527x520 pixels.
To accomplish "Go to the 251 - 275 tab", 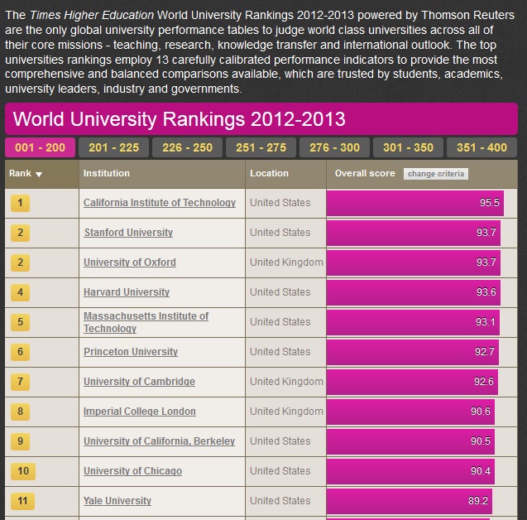I will (x=261, y=147).
